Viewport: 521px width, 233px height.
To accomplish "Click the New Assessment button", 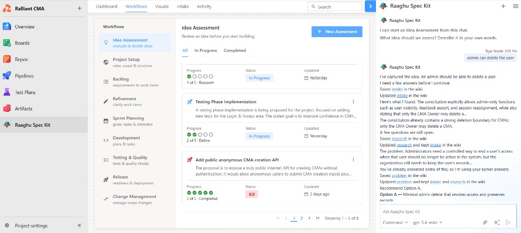I will click(337, 32).
